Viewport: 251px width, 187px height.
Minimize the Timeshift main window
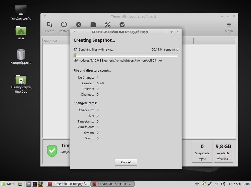pyautogui.click(x=222, y=16)
